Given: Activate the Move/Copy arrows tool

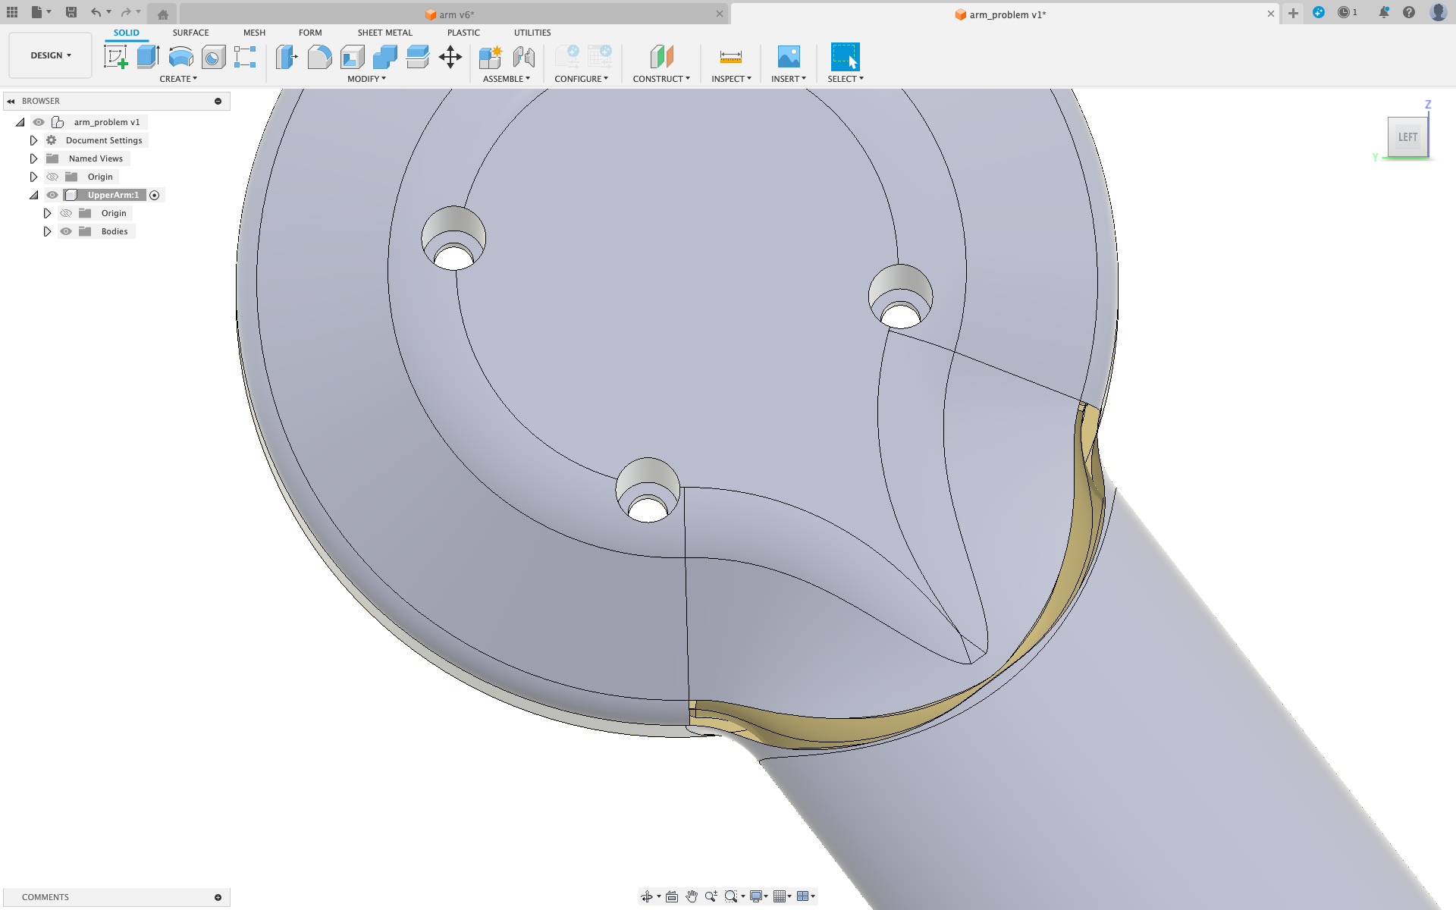Looking at the screenshot, I should [x=450, y=57].
